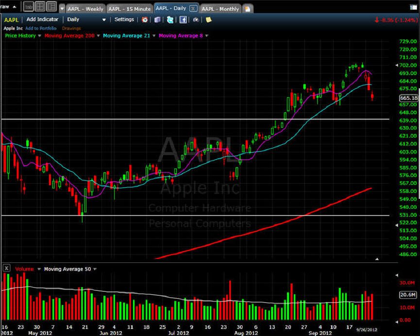The height and width of the screenshot is (336, 420).
Task: Click the May 2012 axis label
Action: [x=40, y=333]
